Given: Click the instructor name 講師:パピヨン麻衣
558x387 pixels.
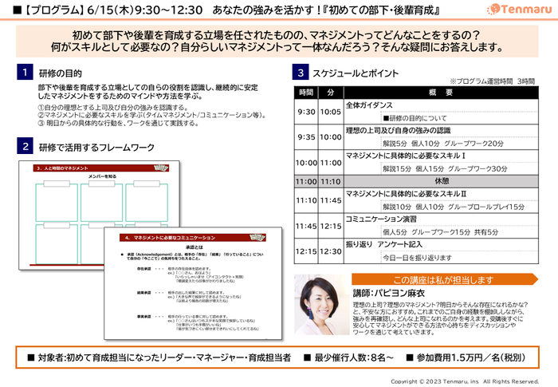Looking at the screenshot, I should [x=389, y=294].
